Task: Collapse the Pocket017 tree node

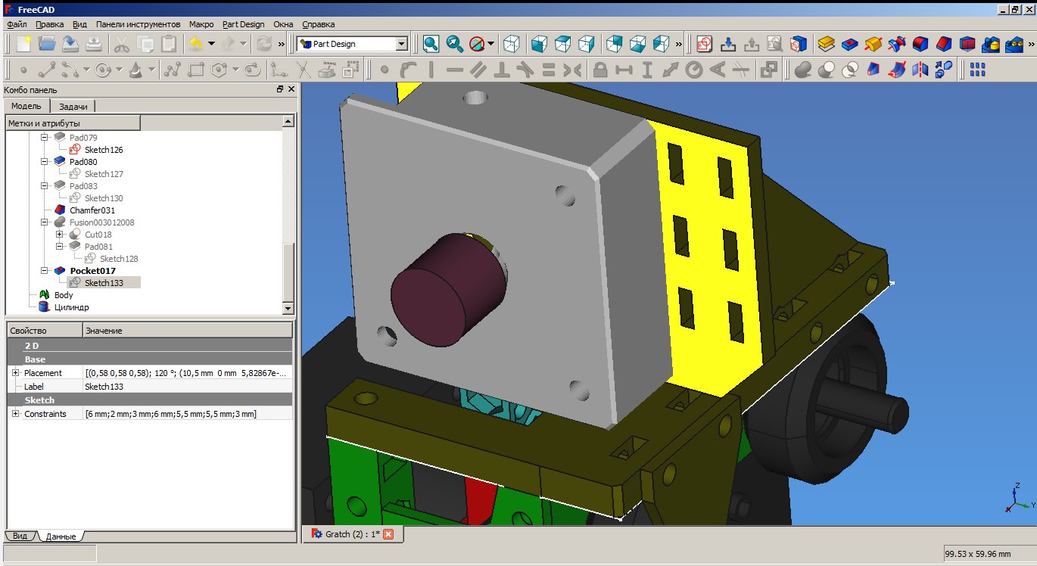Action: point(44,270)
